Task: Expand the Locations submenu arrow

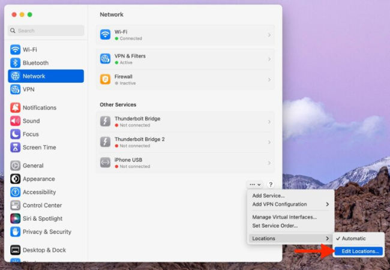Action: pos(327,239)
